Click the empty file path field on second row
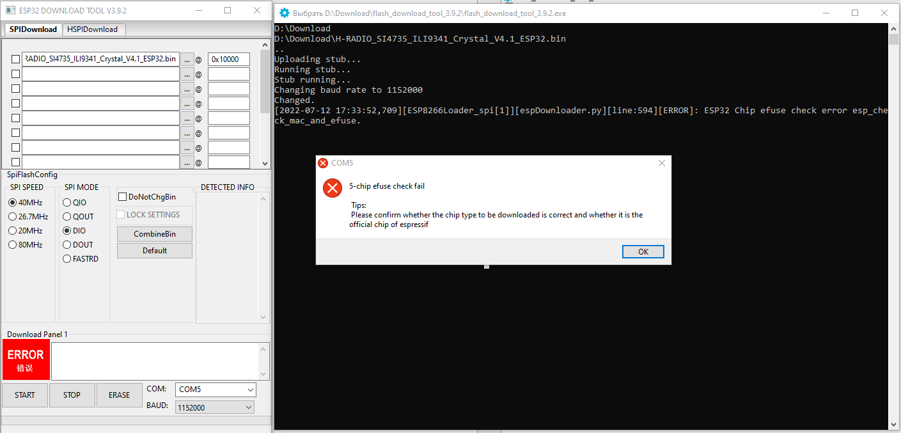Viewport: 901px width, 433px height. pyautogui.click(x=100, y=74)
